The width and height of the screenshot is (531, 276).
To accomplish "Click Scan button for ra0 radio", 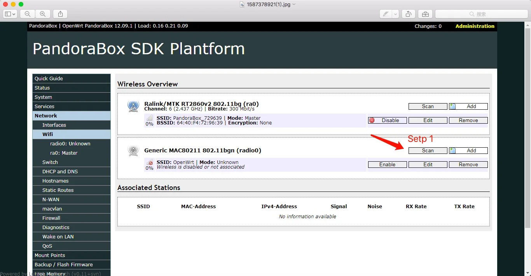I will click(428, 106).
